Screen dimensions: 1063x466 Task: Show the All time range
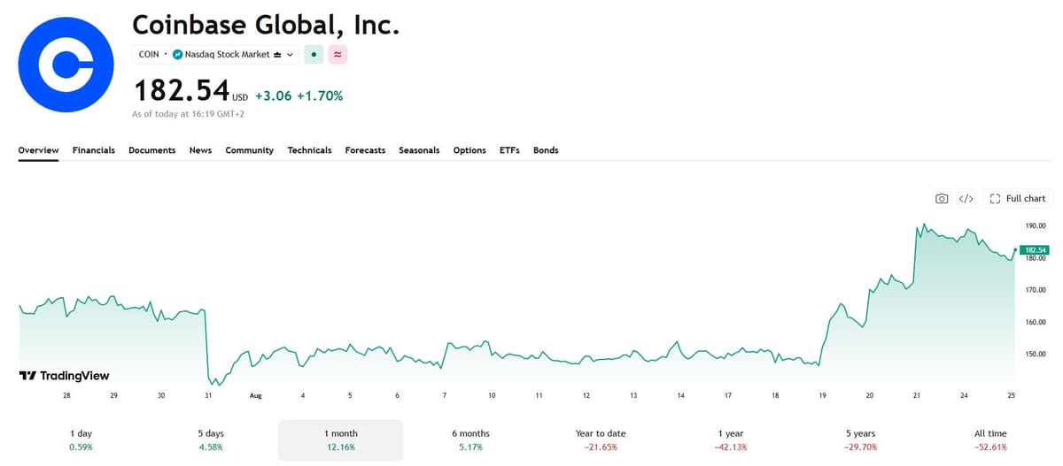tap(990, 439)
